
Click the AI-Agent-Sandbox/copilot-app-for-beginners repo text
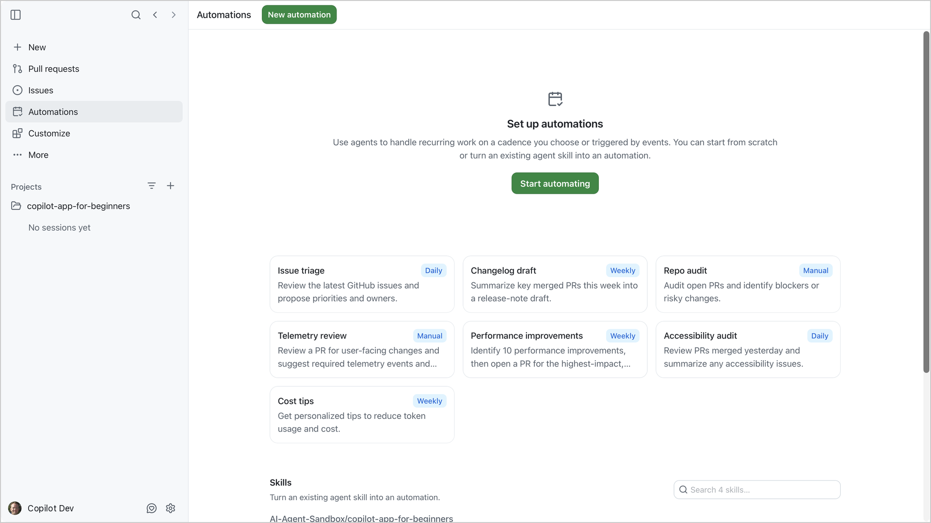361,518
